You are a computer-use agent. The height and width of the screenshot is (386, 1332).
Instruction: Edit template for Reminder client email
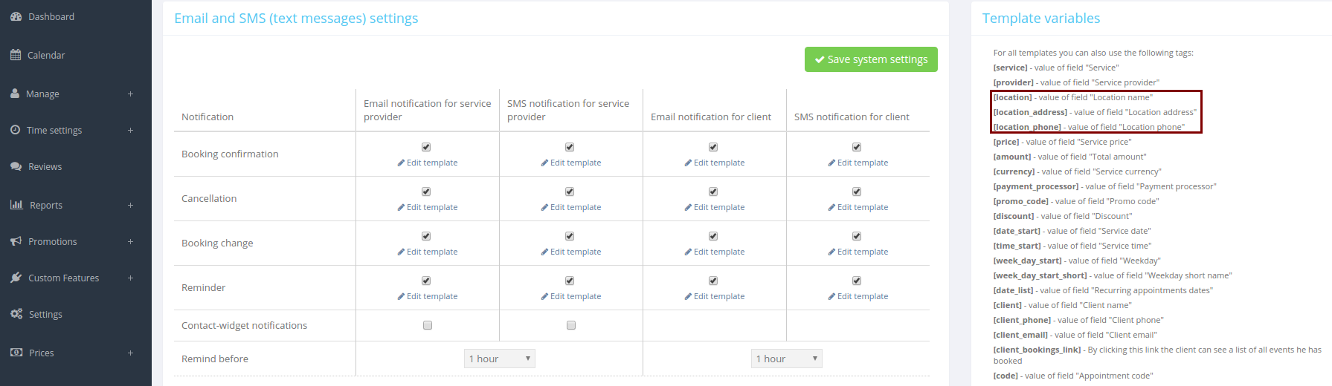click(714, 296)
